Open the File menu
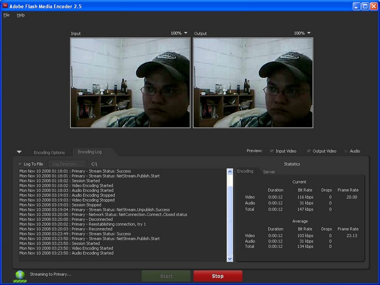Image resolution: width=380 pixels, height=285 pixels. click(x=7, y=15)
